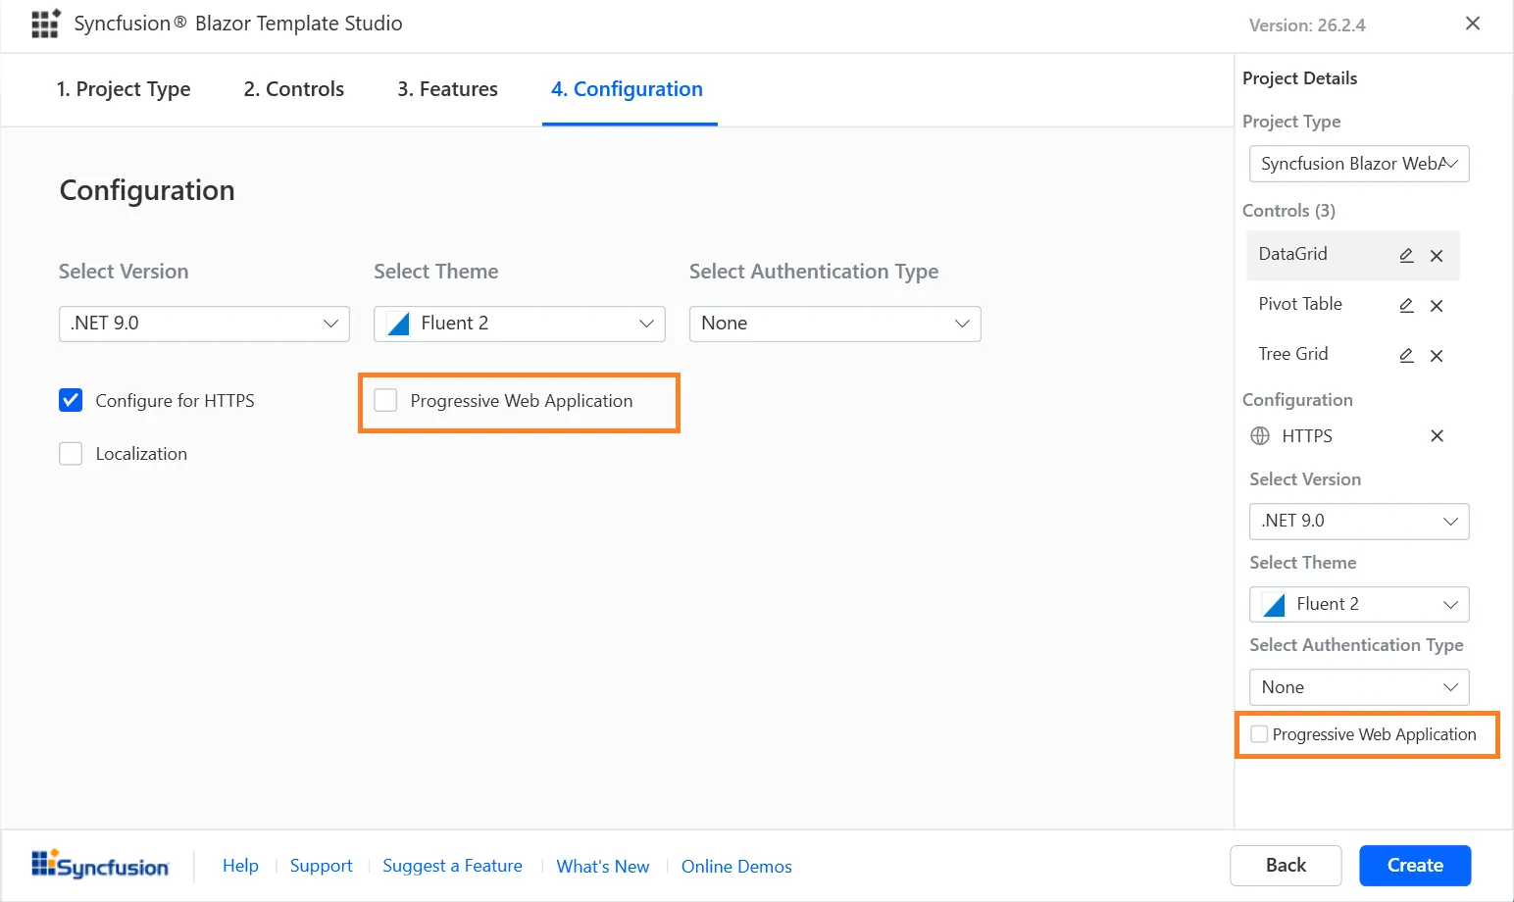Viewport: 1514px width, 902px height.
Task: Open the main Select Authentication Type dropdown
Action: click(834, 324)
